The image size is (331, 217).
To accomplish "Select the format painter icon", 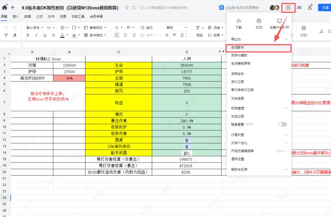I will 6,35.
